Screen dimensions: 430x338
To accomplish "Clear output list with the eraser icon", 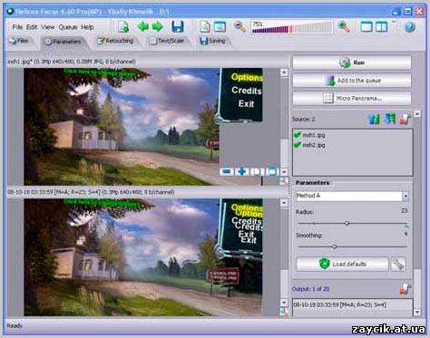I will coord(405,289).
